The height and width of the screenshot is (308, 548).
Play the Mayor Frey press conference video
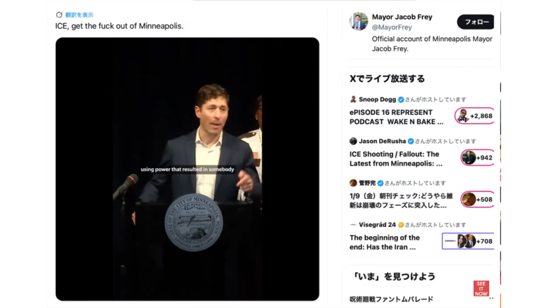(x=187, y=169)
